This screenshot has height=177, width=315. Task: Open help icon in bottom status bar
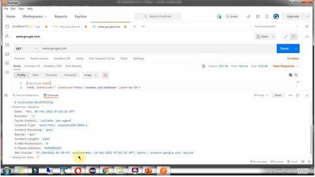point(309,162)
